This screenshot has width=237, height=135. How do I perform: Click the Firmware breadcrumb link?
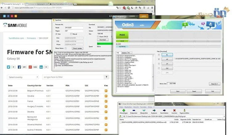point(31,38)
